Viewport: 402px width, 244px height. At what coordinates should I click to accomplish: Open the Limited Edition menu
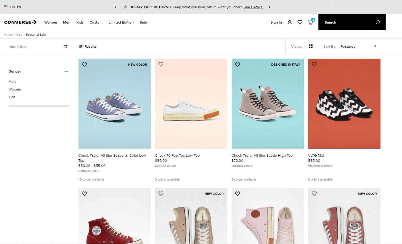pos(121,22)
